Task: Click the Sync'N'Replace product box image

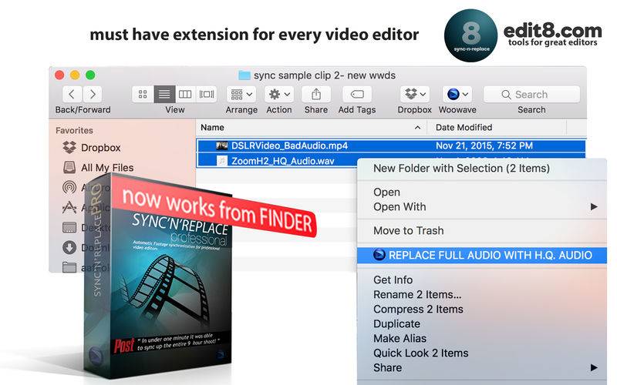Action: [157, 277]
